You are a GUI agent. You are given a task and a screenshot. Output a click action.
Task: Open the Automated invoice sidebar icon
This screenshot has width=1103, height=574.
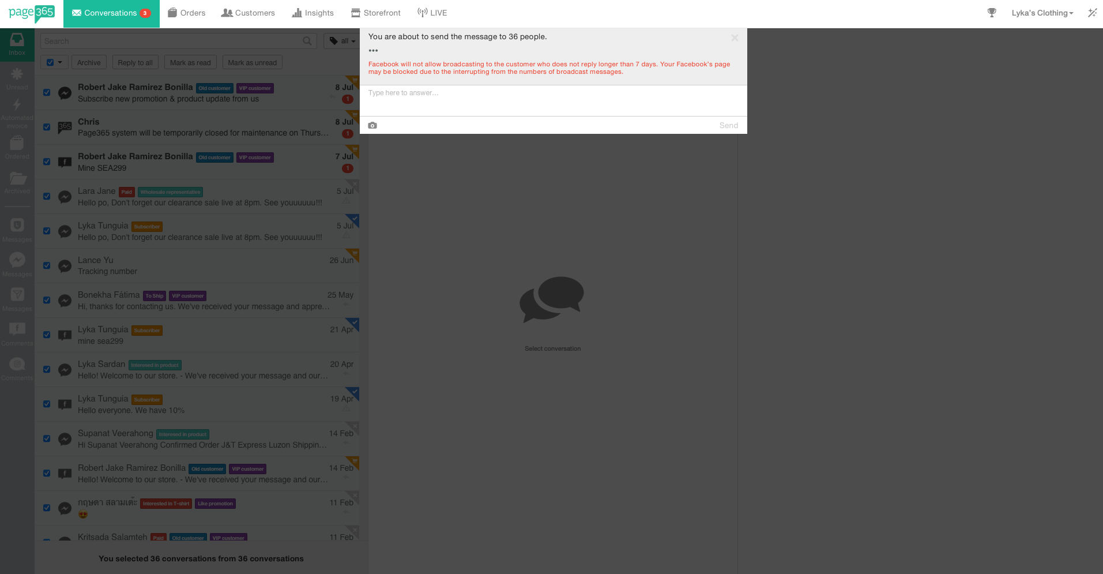(17, 113)
